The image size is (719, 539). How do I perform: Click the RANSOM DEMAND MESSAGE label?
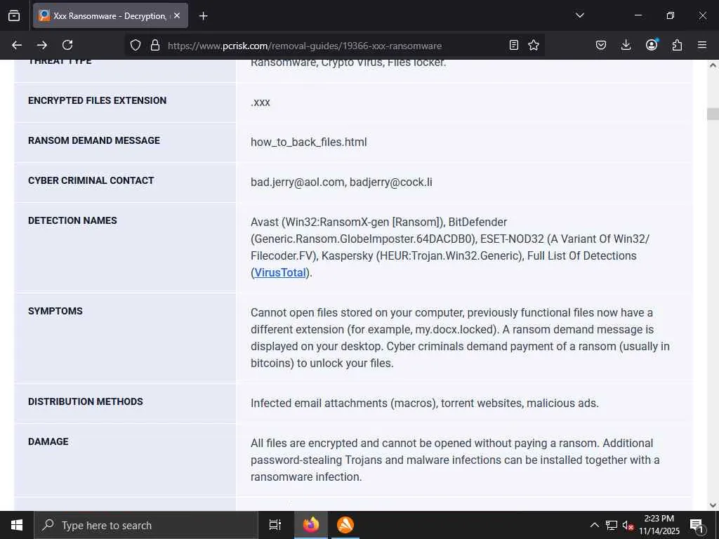pyautogui.click(x=94, y=140)
